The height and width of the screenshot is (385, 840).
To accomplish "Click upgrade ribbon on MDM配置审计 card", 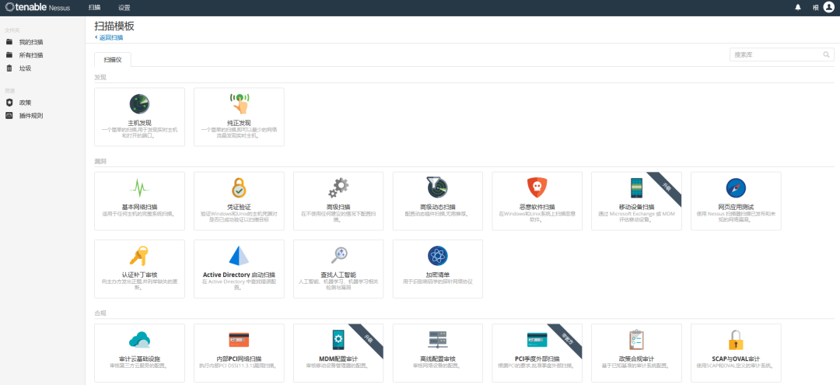I will tap(369, 338).
